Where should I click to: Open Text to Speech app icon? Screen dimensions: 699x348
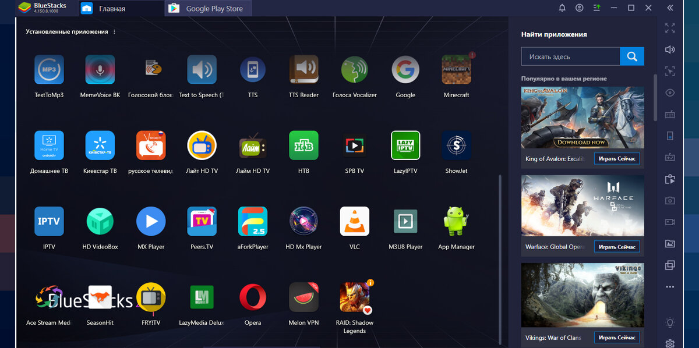coord(202,70)
